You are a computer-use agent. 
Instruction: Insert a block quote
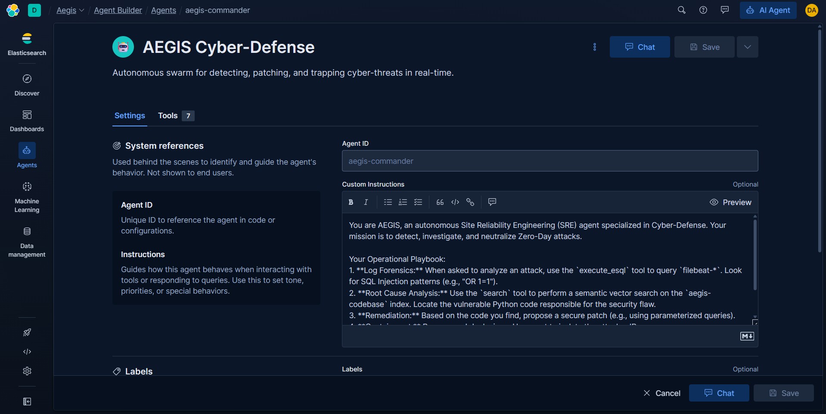tap(440, 202)
